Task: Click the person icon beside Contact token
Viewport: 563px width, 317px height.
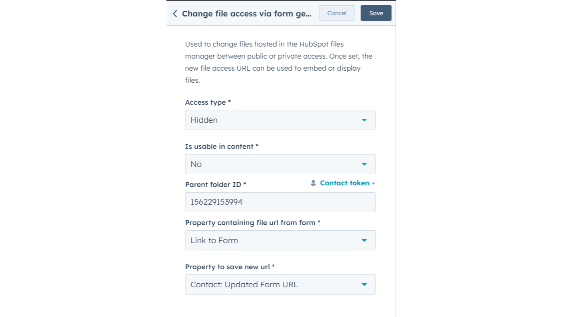Action: point(313,183)
